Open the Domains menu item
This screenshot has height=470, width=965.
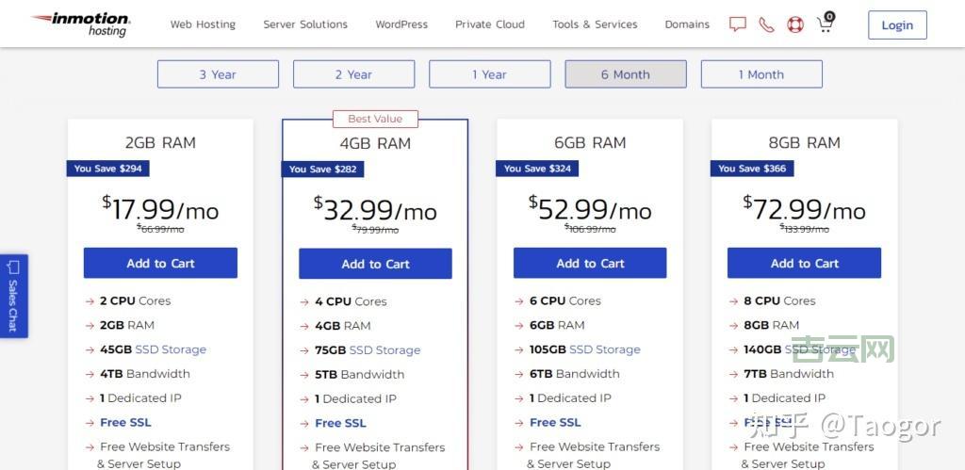coord(687,24)
